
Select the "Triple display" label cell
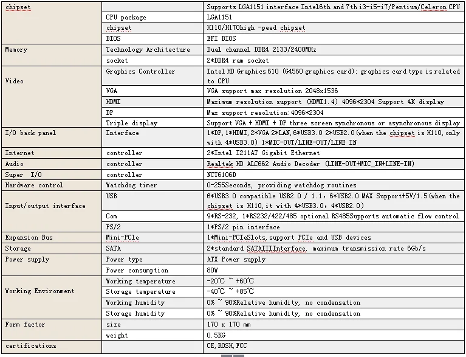coord(131,123)
